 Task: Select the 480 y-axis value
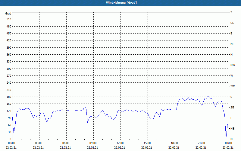pyautogui.click(x=9, y=27)
